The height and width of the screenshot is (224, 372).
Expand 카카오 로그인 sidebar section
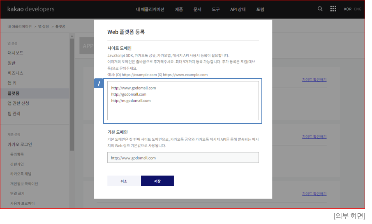click(x=20, y=144)
